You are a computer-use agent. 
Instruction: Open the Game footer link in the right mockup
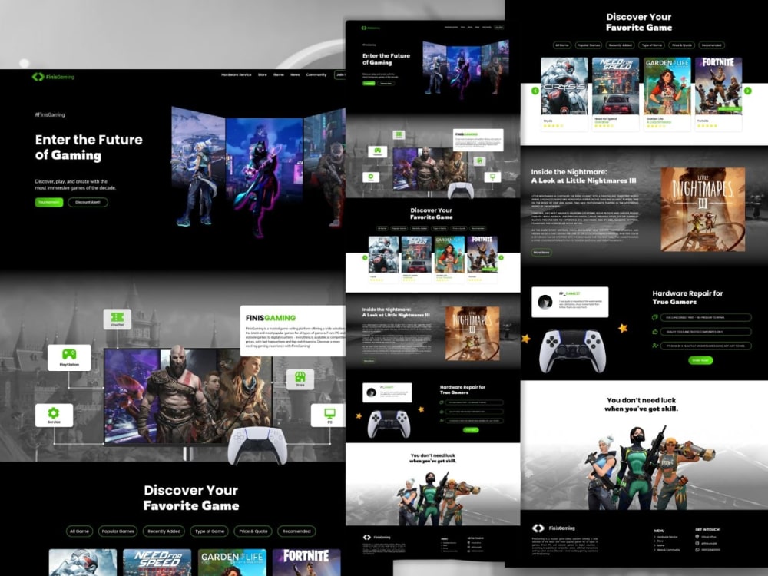pyautogui.click(x=660, y=545)
